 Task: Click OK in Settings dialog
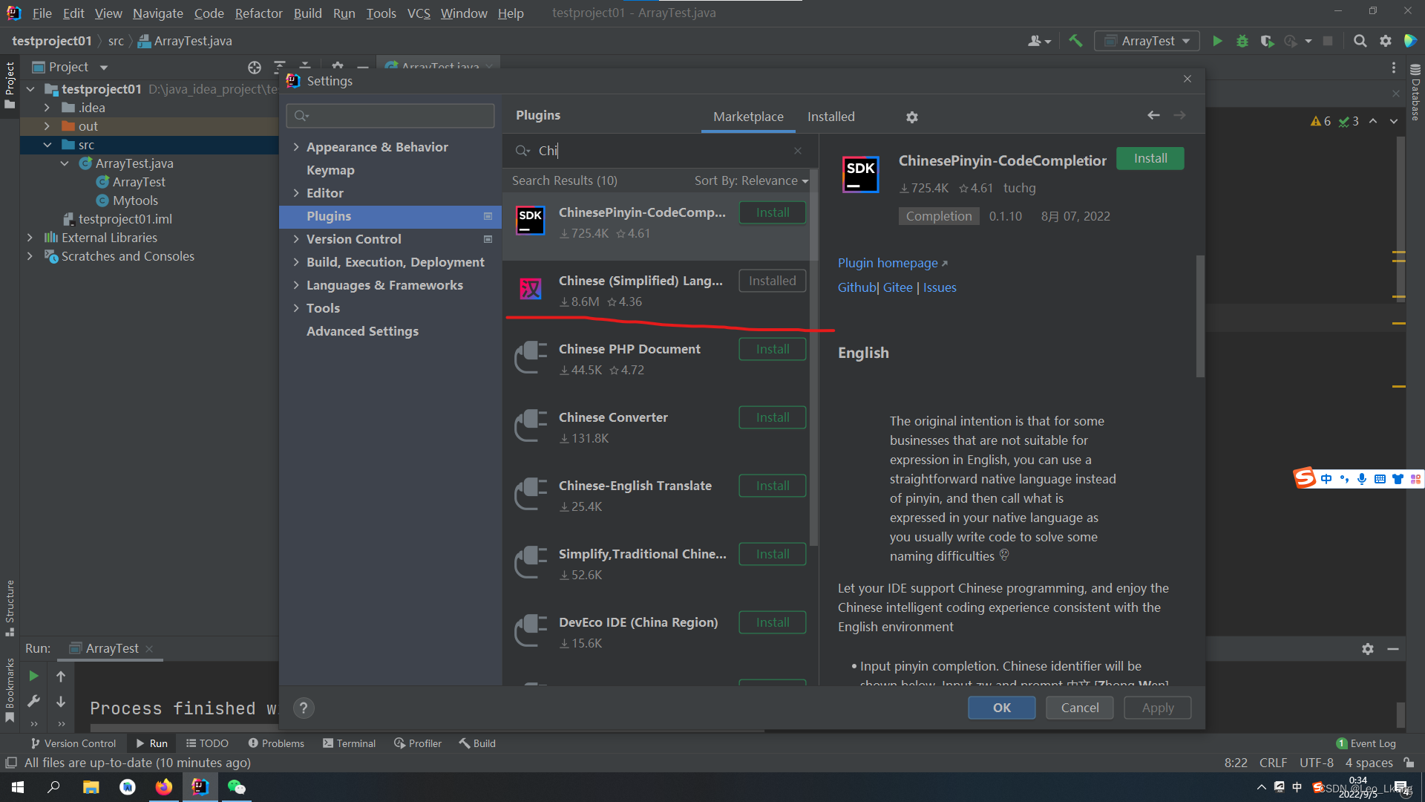click(x=1001, y=708)
